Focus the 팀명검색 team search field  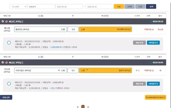coord(41,7)
